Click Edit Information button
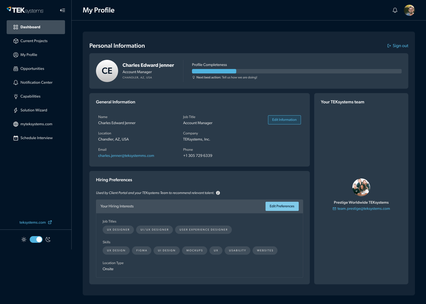This screenshot has width=426, height=304. click(284, 120)
